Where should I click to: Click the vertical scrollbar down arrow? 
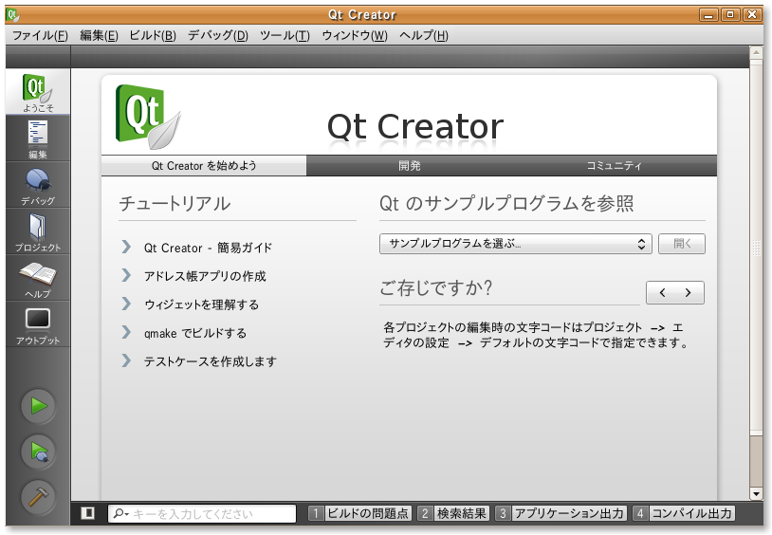(756, 494)
